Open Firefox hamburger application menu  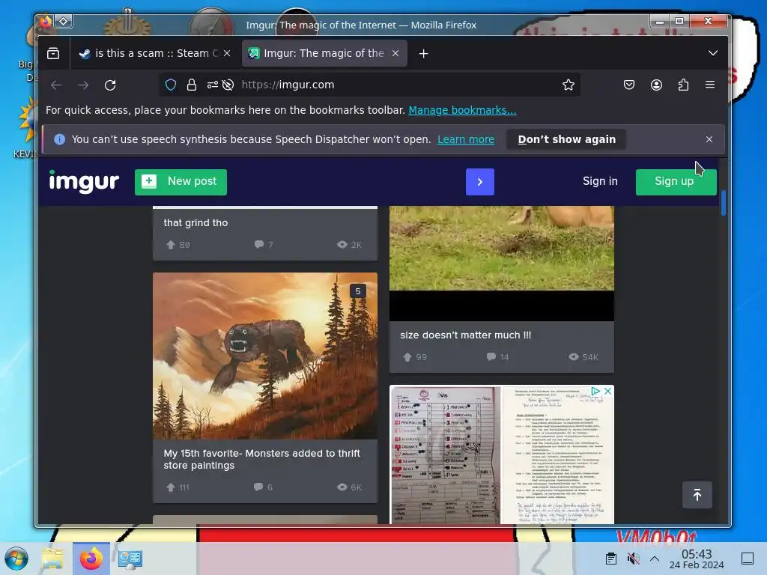(710, 85)
